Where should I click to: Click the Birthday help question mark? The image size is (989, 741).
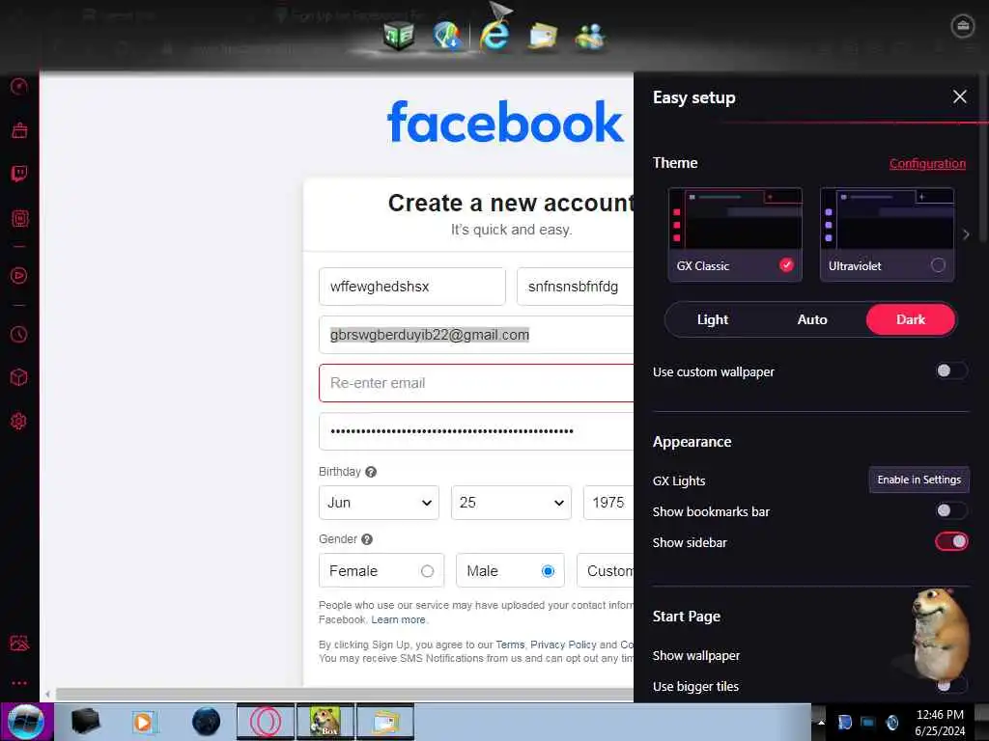tap(371, 472)
